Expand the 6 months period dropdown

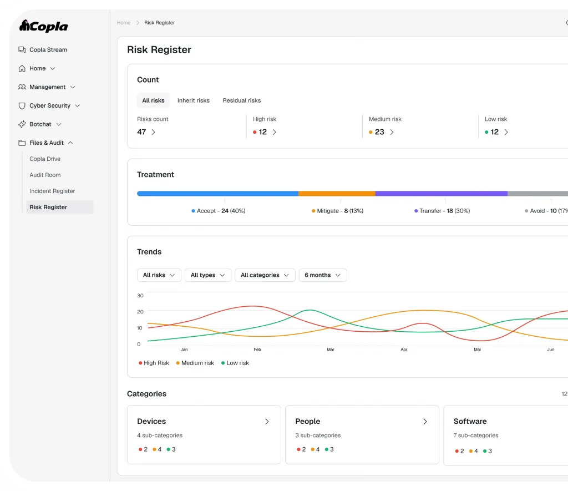322,275
